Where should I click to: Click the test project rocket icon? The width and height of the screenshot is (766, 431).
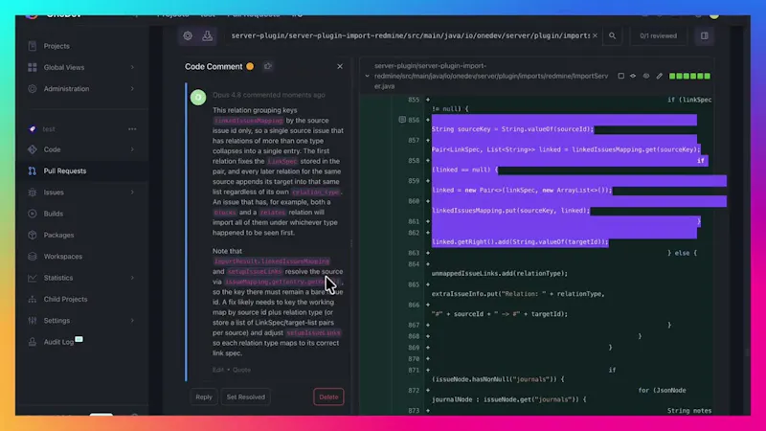coord(33,129)
